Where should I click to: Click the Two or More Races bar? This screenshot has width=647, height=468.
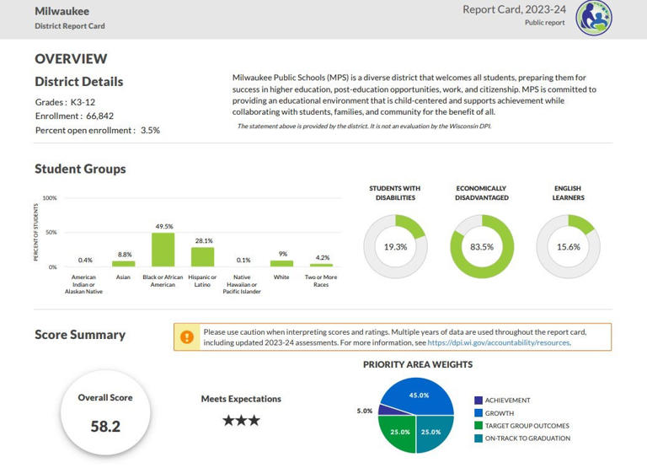[x=322, y=265]
